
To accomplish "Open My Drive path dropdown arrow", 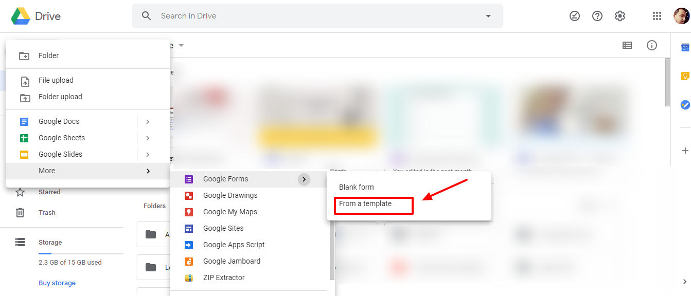I will 181,45.
